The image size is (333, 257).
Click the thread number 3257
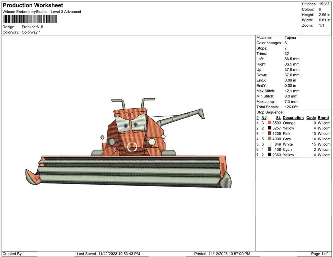[277, 128]
